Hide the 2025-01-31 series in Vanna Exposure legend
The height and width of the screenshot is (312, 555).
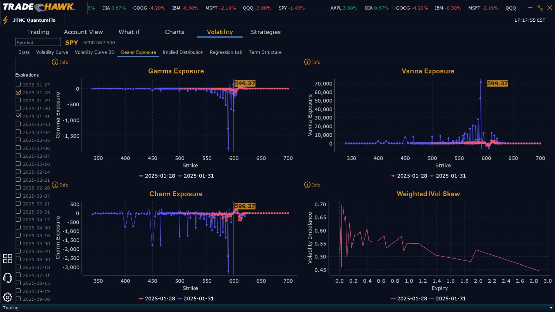pos(448,176)
